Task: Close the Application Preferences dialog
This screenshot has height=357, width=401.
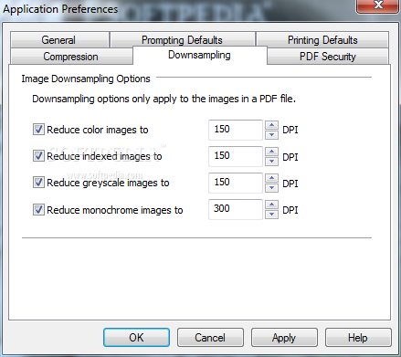Action: [378, 5]
